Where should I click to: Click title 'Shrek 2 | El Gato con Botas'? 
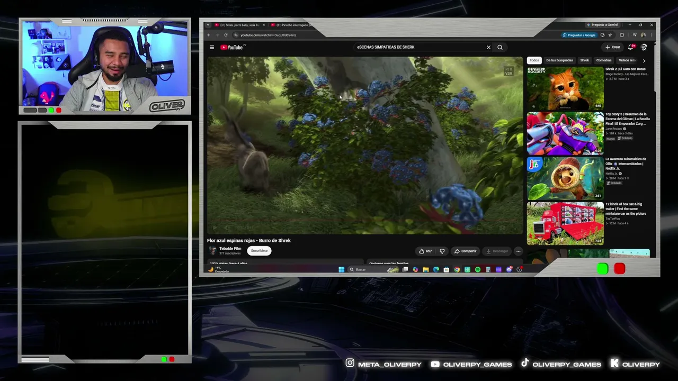626,69
